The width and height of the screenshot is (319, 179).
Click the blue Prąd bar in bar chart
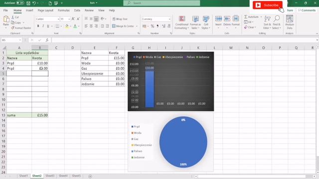point(150,89)
